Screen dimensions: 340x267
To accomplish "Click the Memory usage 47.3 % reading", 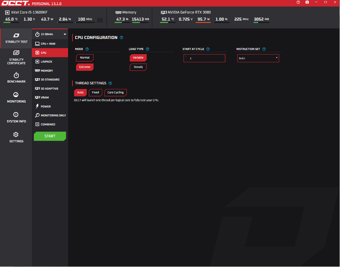I will pos(122,19).
